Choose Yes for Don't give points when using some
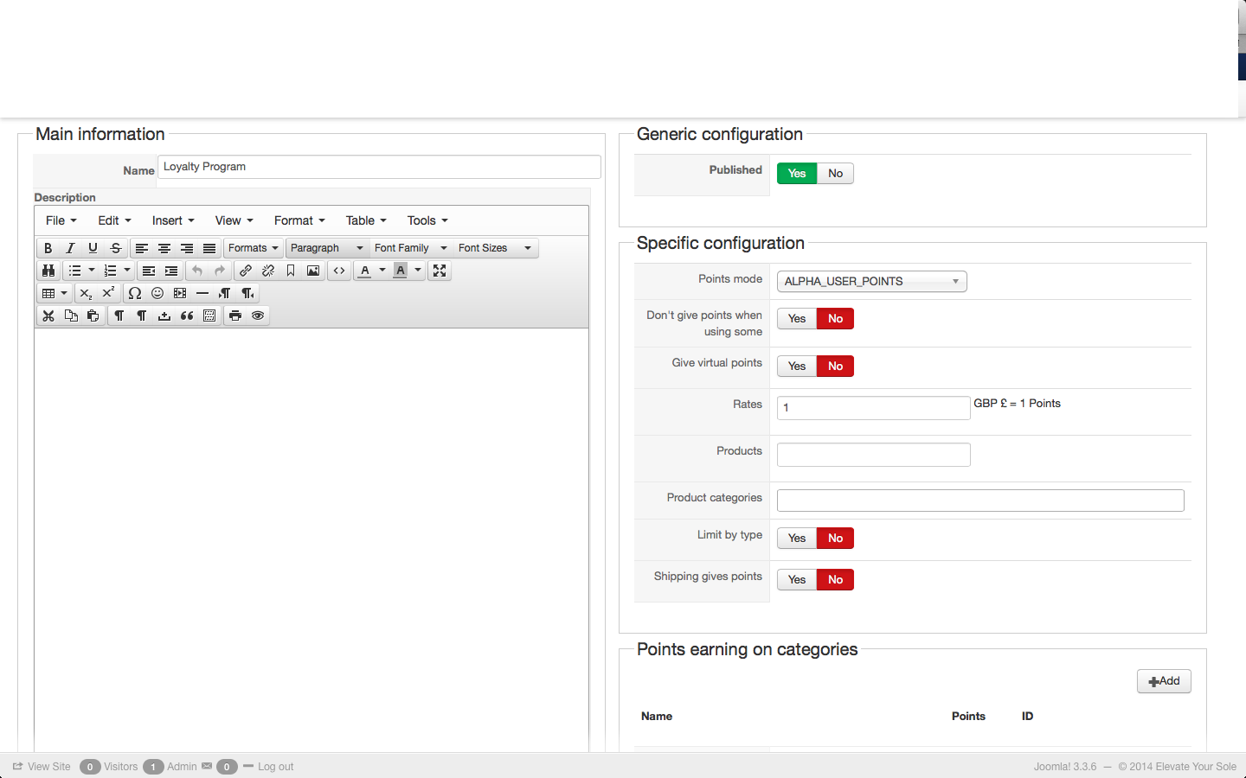Image resolution: width=1246 pixels, height=778 pixels. [x=797, y=319]
